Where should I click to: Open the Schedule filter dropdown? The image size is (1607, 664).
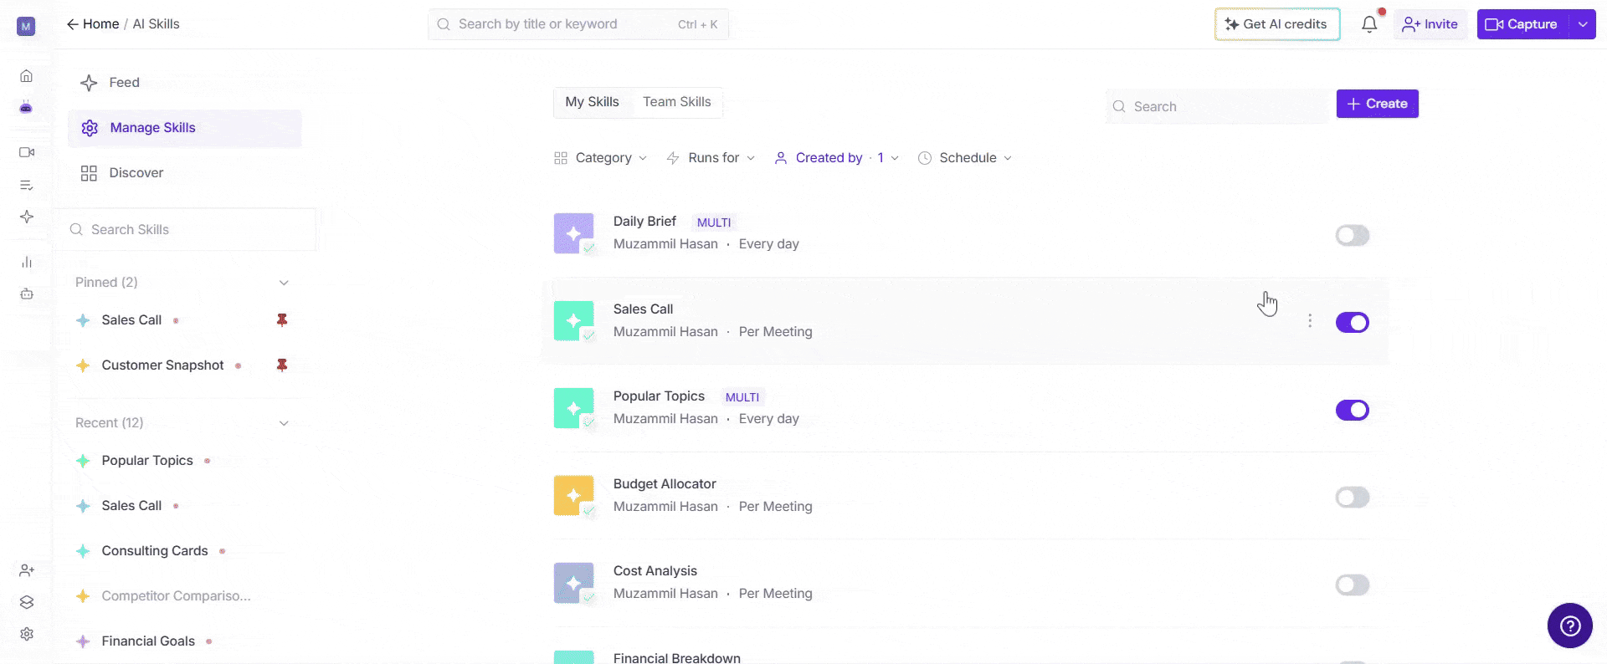tap(965, 158)
